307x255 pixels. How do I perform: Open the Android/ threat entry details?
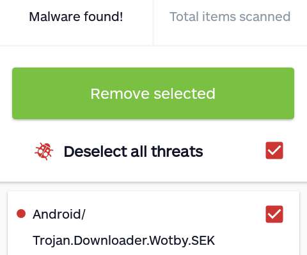pos(59,214)
